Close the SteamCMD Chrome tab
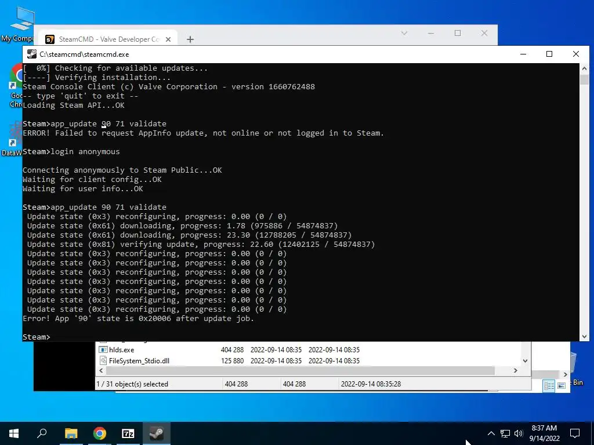The height and width of the screenshot is (445, 594). (x=168, y=39)
